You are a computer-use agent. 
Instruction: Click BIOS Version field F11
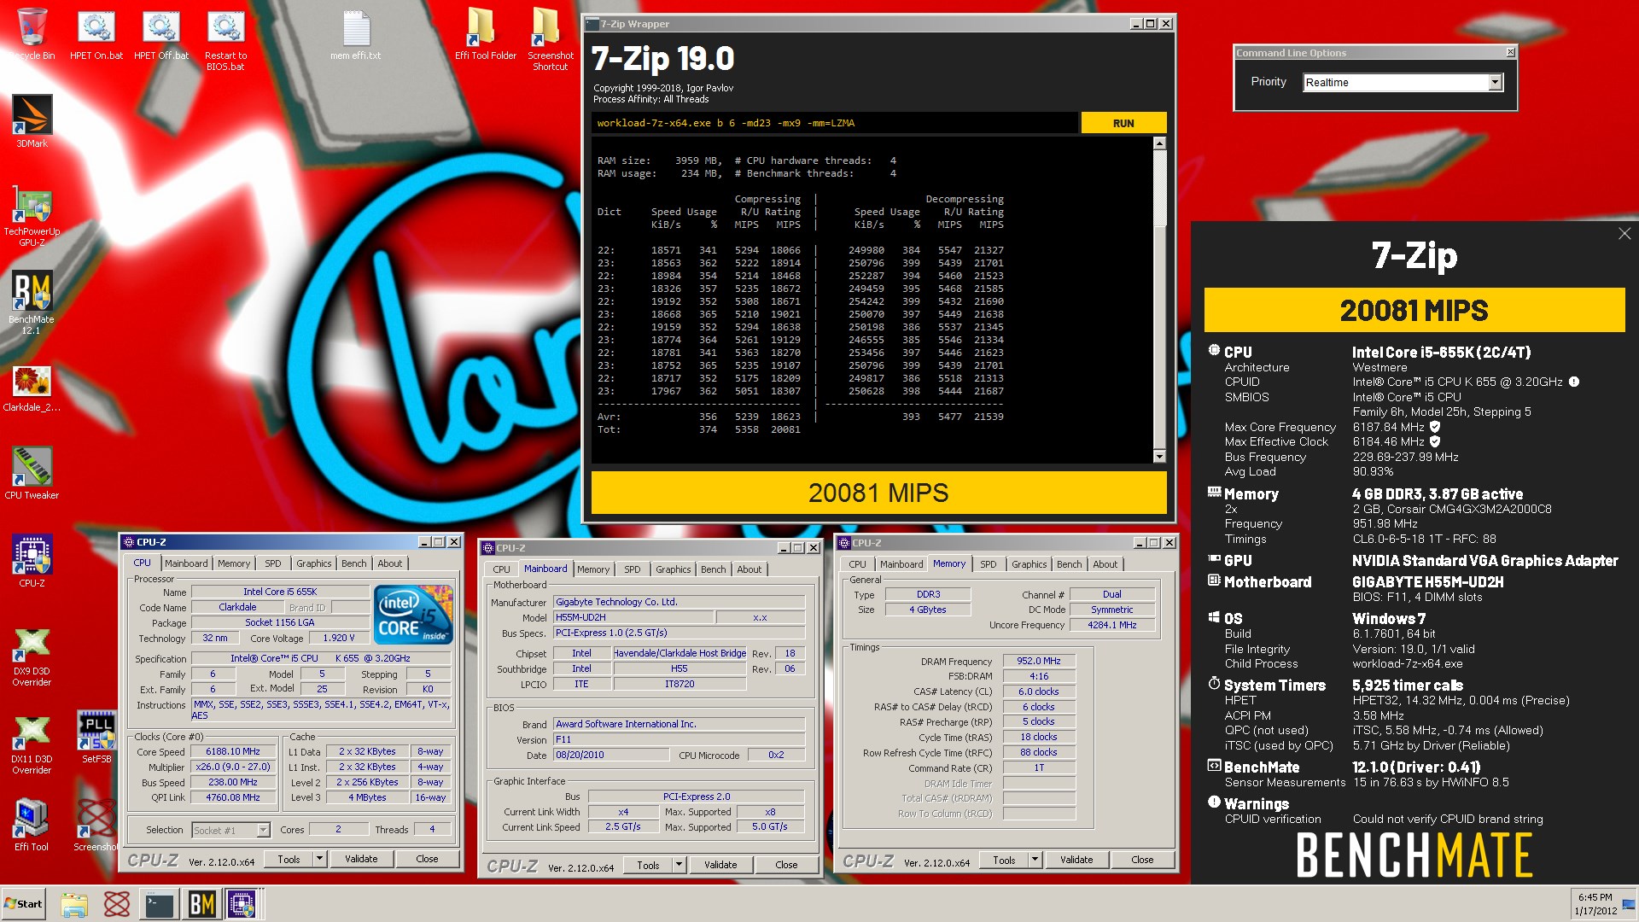pyautogui.click(x=679, y=739)
